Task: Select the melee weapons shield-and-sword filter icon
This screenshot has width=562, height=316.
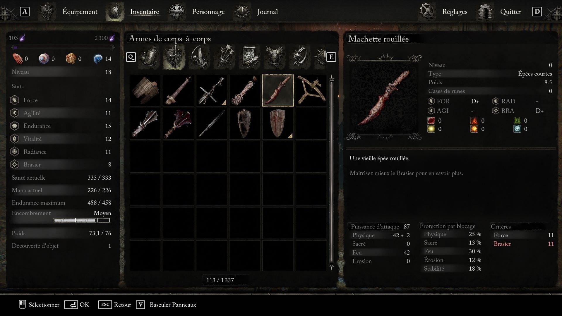Action: click(x=174, y=57)
